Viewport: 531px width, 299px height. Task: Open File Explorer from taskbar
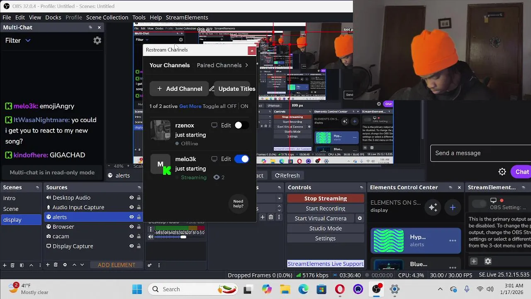tap(285, 289)
